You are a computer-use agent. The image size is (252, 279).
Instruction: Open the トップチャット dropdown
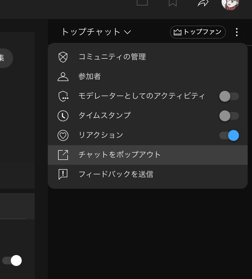[x=91, y=32]
